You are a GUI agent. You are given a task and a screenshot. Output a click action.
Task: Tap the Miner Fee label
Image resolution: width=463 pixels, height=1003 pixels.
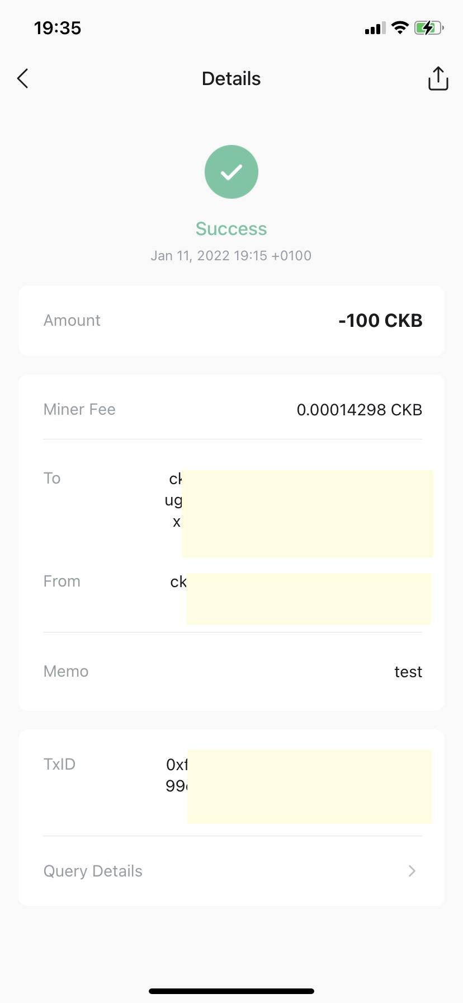[x=79, y=410]
